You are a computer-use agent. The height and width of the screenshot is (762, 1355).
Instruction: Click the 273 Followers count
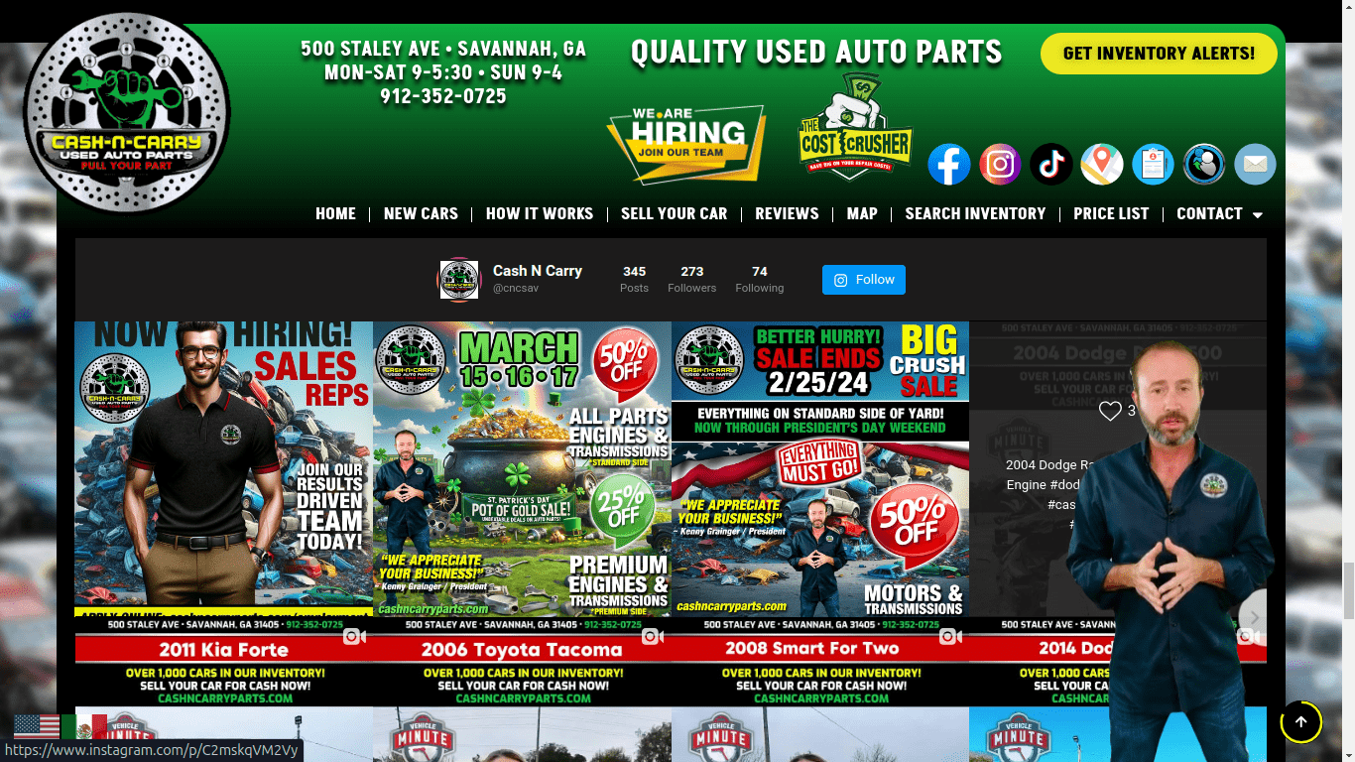click(691, 280)
